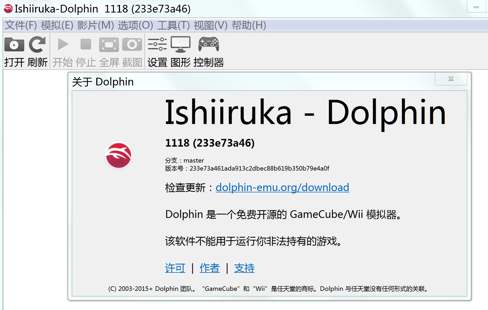Click the 分支：master branch text
The width and height of the screenshot is (488, 310).
point(184,160)
